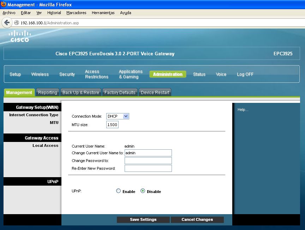The width and height of the screenshot is (305, 230).
Task: Click the 'Cisco EPC3925 EuroDocsis 3.0' title
Action: coord(115,54)
